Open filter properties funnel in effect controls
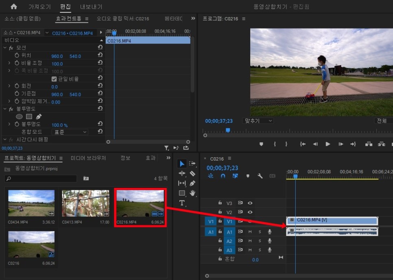This screenshot has width=393, height=280. [x=166, y=148]
